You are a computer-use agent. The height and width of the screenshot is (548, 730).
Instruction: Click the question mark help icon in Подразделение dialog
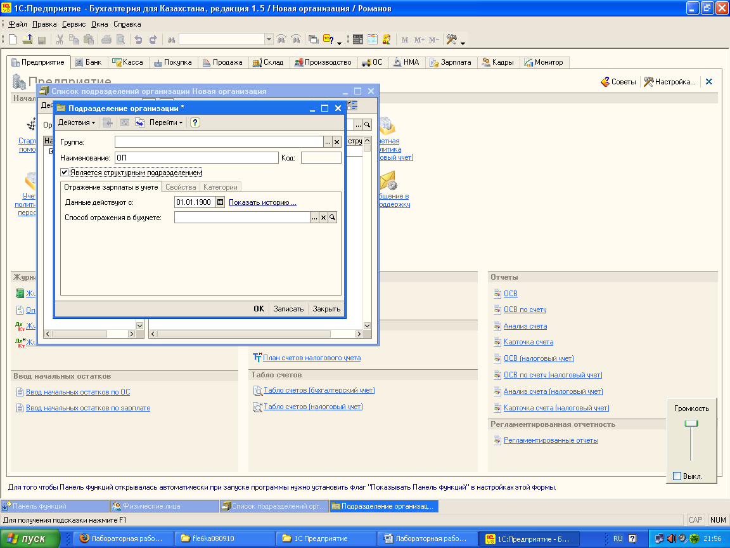[195, 122]
